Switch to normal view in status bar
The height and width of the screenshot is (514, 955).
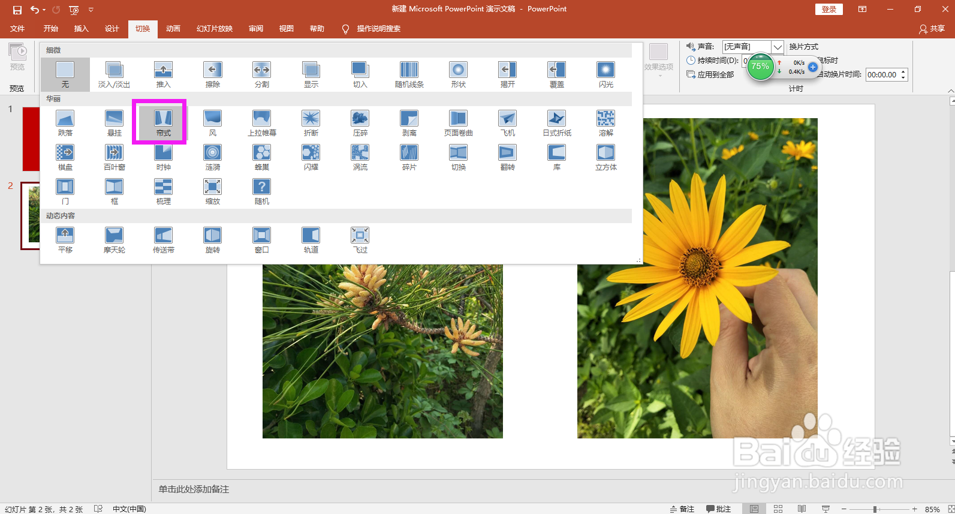[754, 509]
